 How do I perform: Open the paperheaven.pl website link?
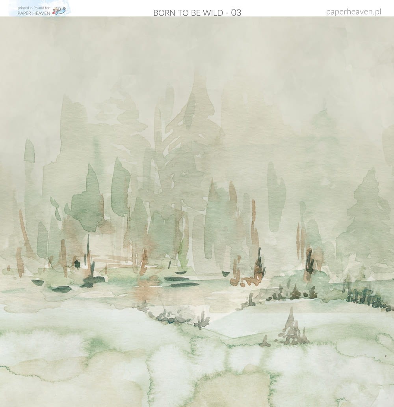[353, 11]
